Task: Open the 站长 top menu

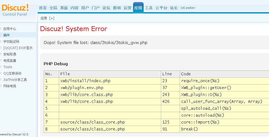Action: [x=174, y=8]
